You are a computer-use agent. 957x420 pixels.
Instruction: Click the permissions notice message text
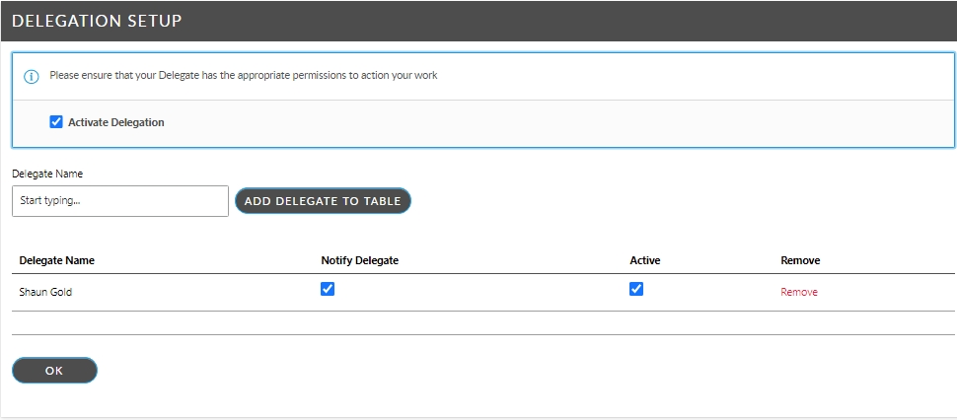243,75
